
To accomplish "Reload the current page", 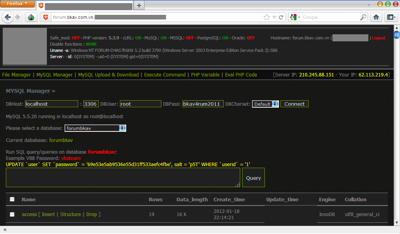I will click(281, 17).
